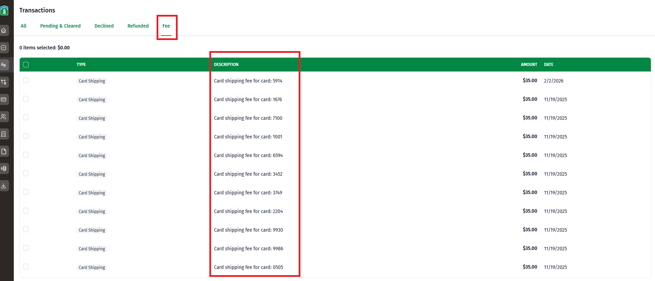Image resolution: width=655 pixels, height=281 pixels.
Task: Check the row for card 0505
Action: 26,267
